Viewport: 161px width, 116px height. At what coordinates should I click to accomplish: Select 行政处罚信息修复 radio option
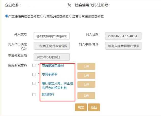pos(42,16)
